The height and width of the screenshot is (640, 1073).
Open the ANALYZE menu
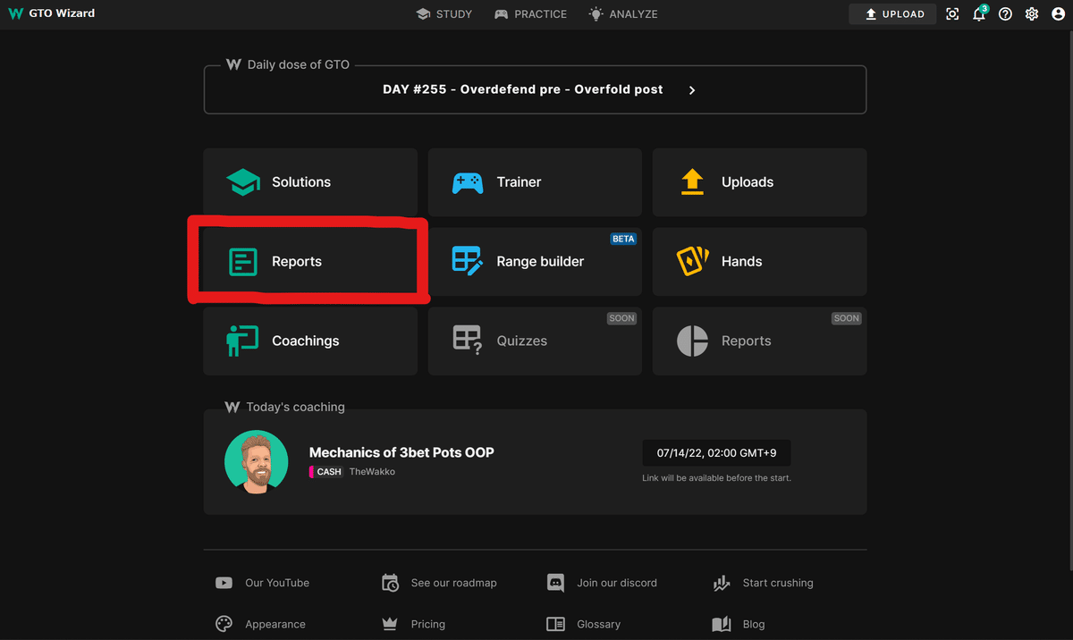622,14
